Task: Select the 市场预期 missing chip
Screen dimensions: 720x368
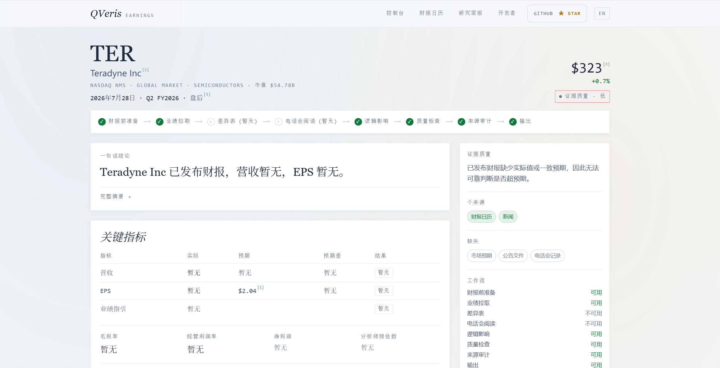Action: click(481, 256)
